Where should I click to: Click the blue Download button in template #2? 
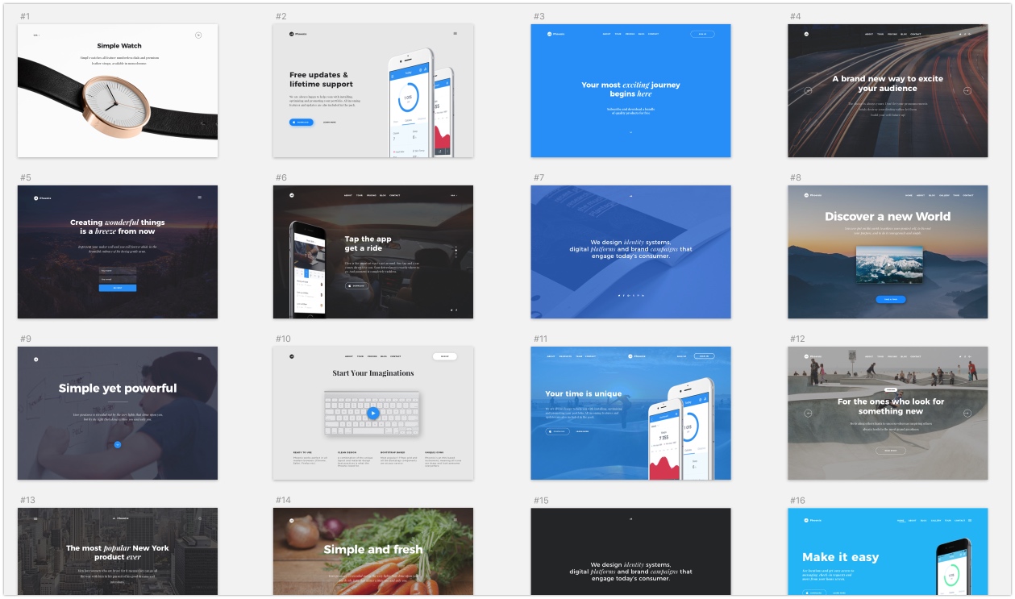(302, 123)
